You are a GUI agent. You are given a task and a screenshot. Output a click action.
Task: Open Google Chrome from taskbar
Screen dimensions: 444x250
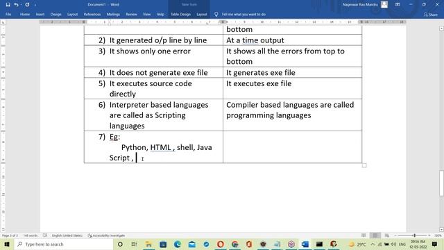tap(234, 244)
